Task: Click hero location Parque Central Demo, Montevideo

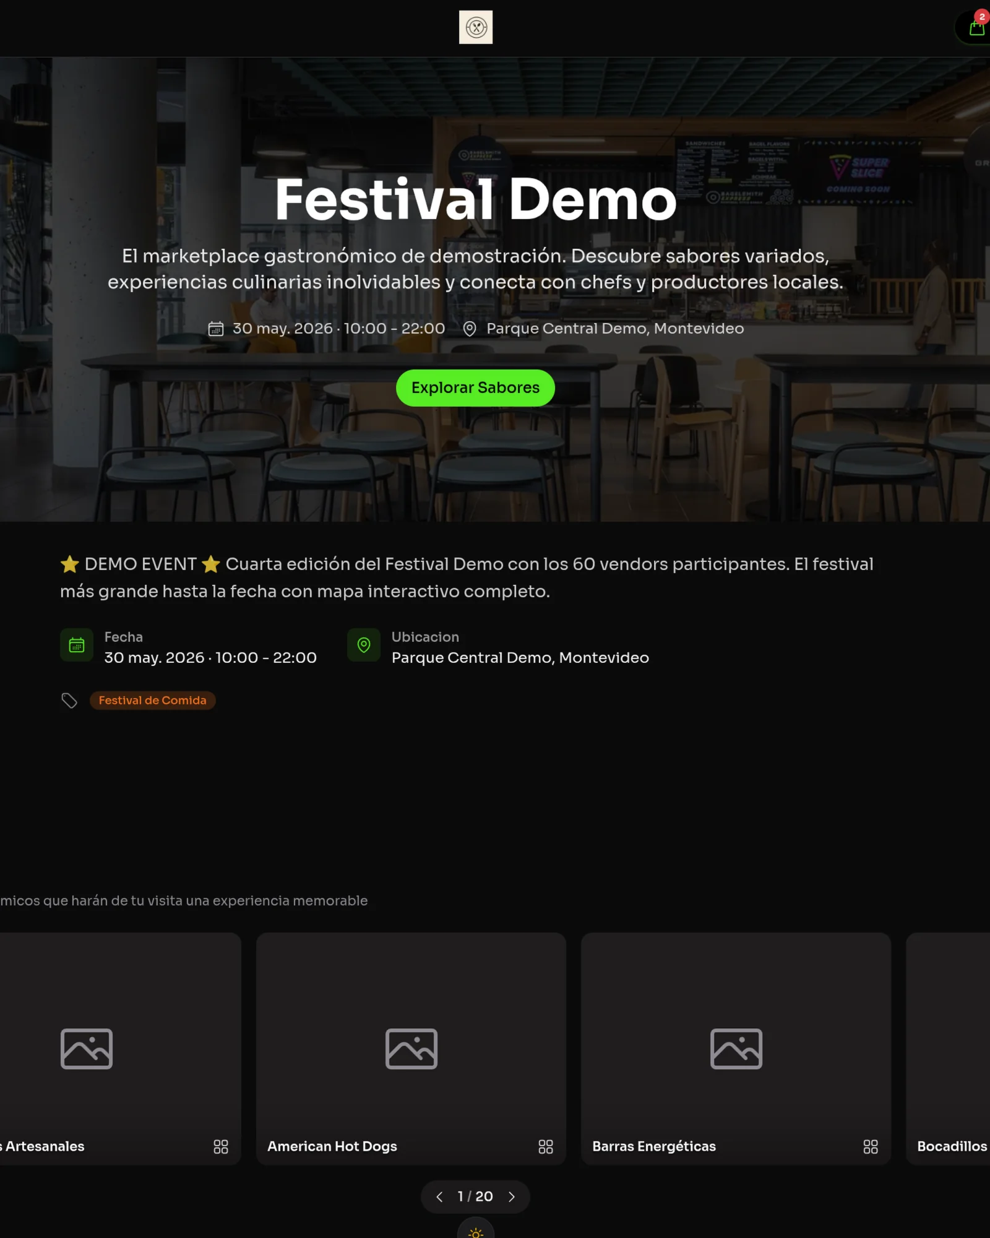Action: (615, 329)
